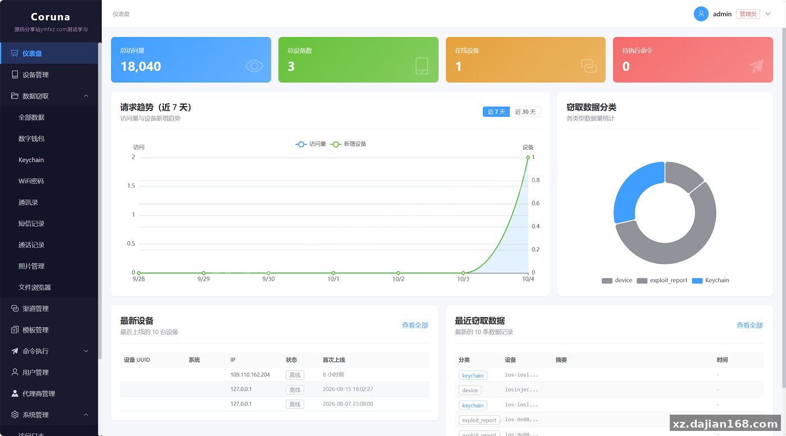Click the chain icon on the 在线设备 card
The width and height of the screenshot is (786, 436).
pyautogui.click(x=589, y=66)
